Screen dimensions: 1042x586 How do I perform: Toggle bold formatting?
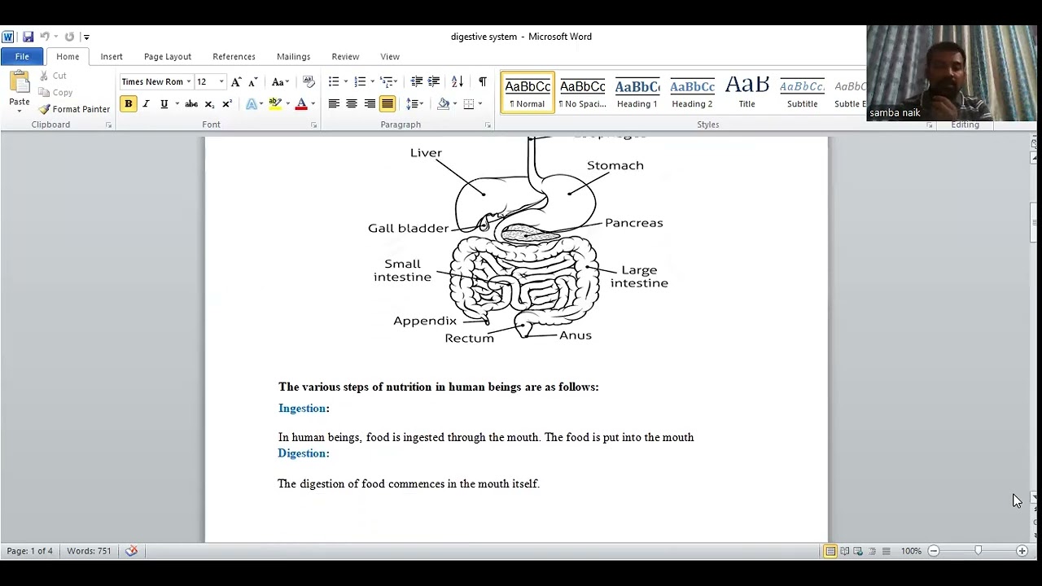click(x=128, y=103)
